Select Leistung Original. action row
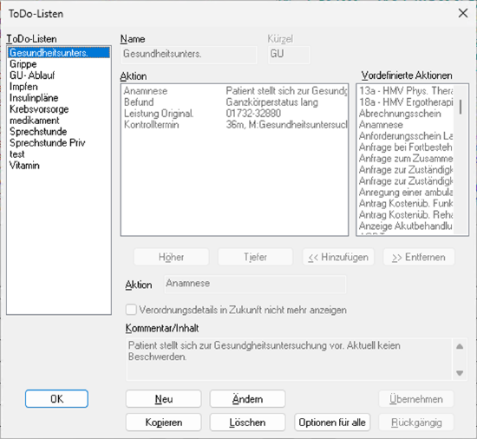 [x=234, y=113]
